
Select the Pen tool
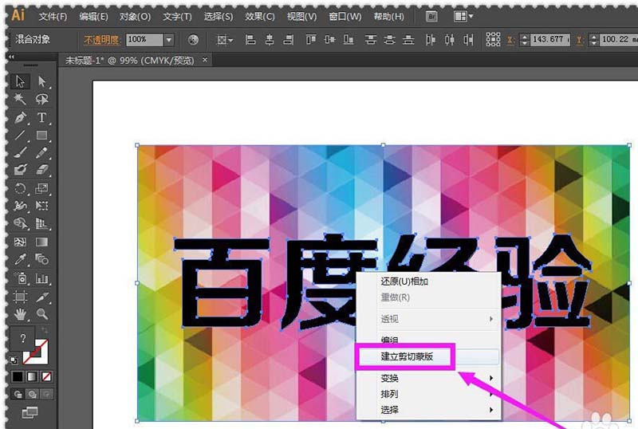(x=20, y=118)
